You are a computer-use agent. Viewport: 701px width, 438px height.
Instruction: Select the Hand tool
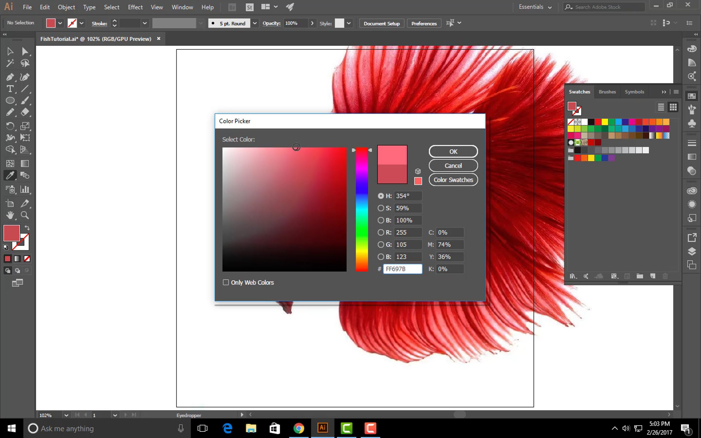tap(10, 215)
